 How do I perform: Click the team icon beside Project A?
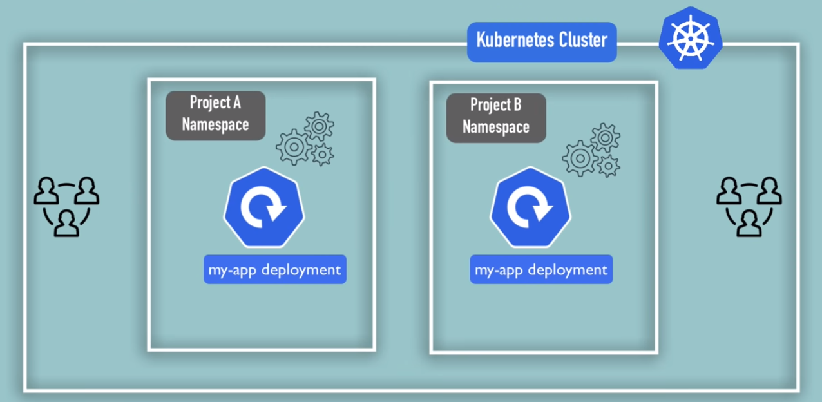point(67,207)
